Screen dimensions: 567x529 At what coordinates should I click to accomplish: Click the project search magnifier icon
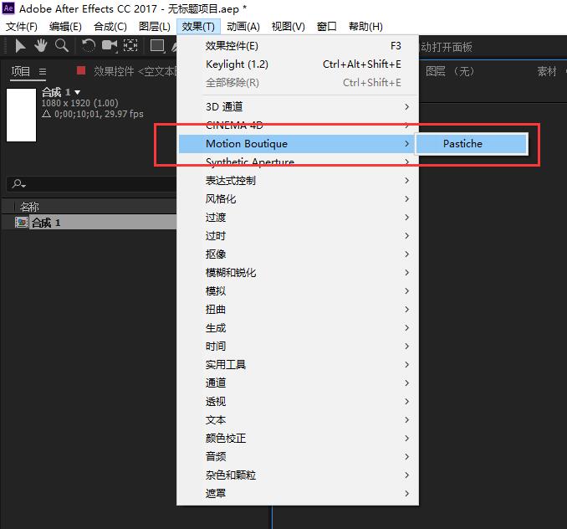click(18, 184)
